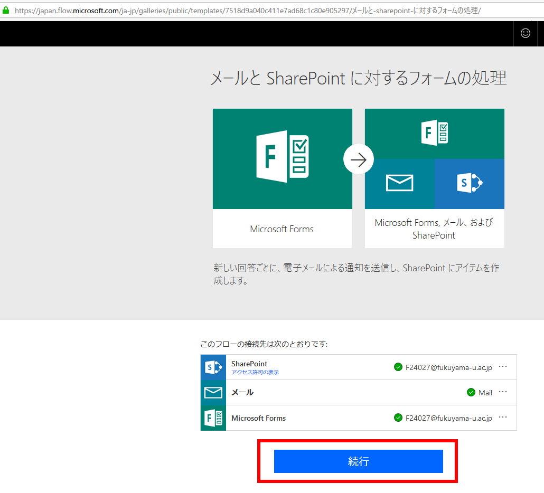Click the heading このフローの接続先は次のとおりです
544x493 pixels.
264,344
